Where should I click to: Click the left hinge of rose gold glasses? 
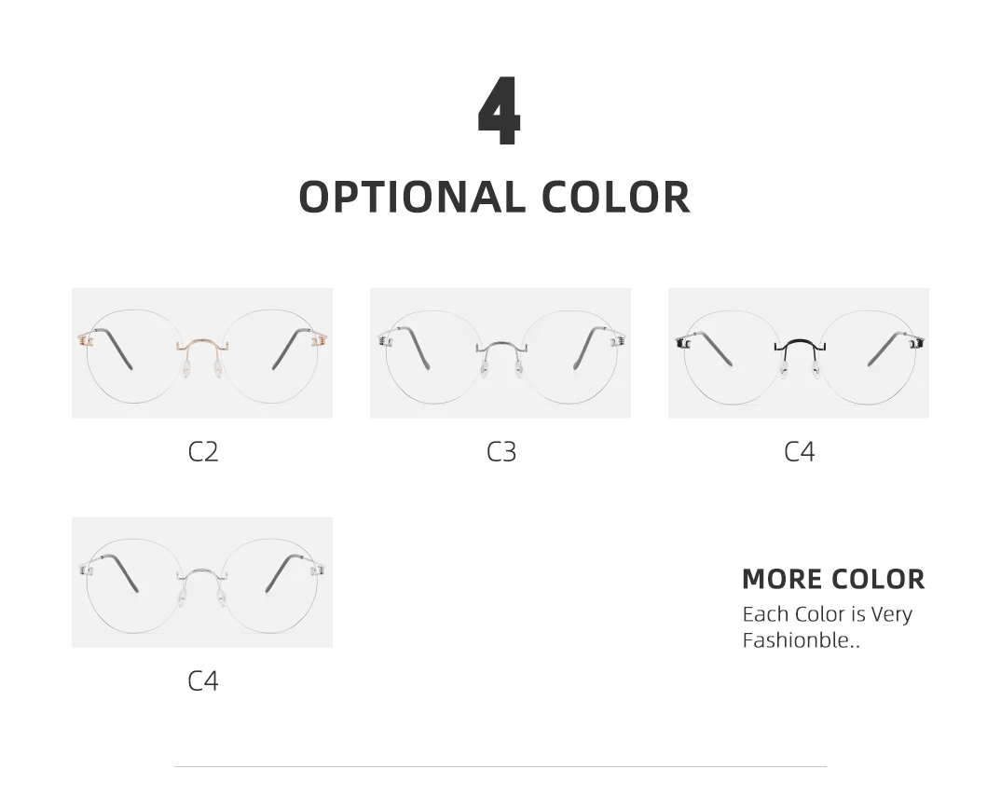(x=85, y=341)
